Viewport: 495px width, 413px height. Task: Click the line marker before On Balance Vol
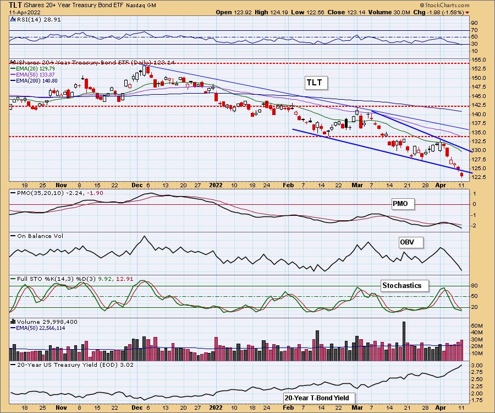13,236
